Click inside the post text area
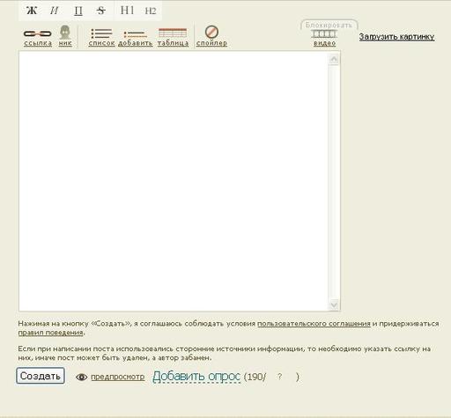 174,180
